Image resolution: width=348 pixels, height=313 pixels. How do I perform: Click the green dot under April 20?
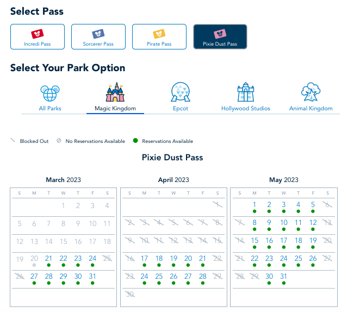click(188, 265)
